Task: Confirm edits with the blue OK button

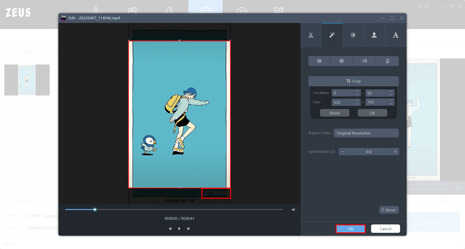Action: pyautogui.click(x=350, y=229)
